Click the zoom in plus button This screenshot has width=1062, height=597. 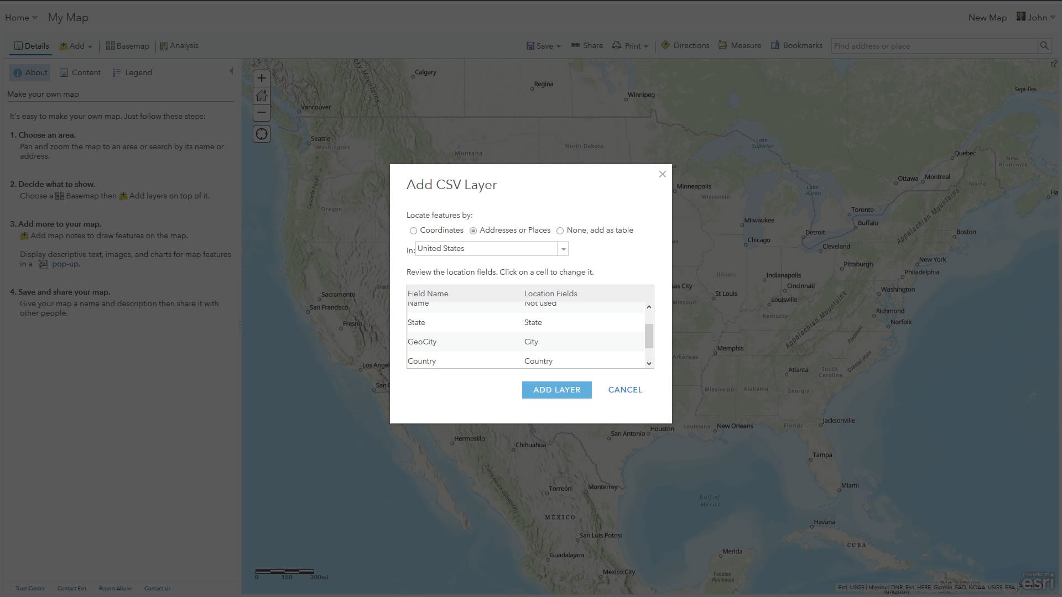262,78
